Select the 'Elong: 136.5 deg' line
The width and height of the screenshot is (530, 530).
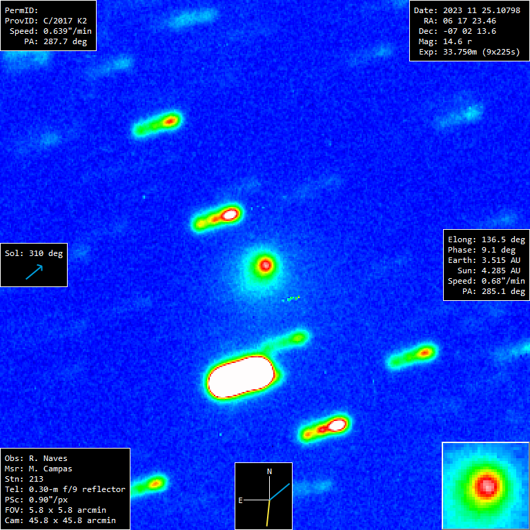point(487,239)
